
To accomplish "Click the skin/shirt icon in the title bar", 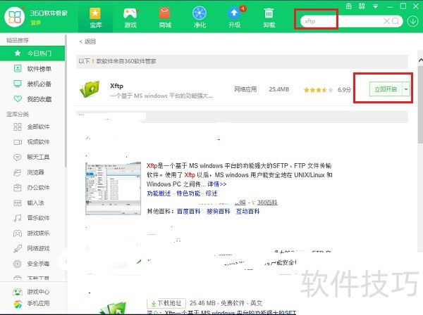I will (x=349, y=6).
